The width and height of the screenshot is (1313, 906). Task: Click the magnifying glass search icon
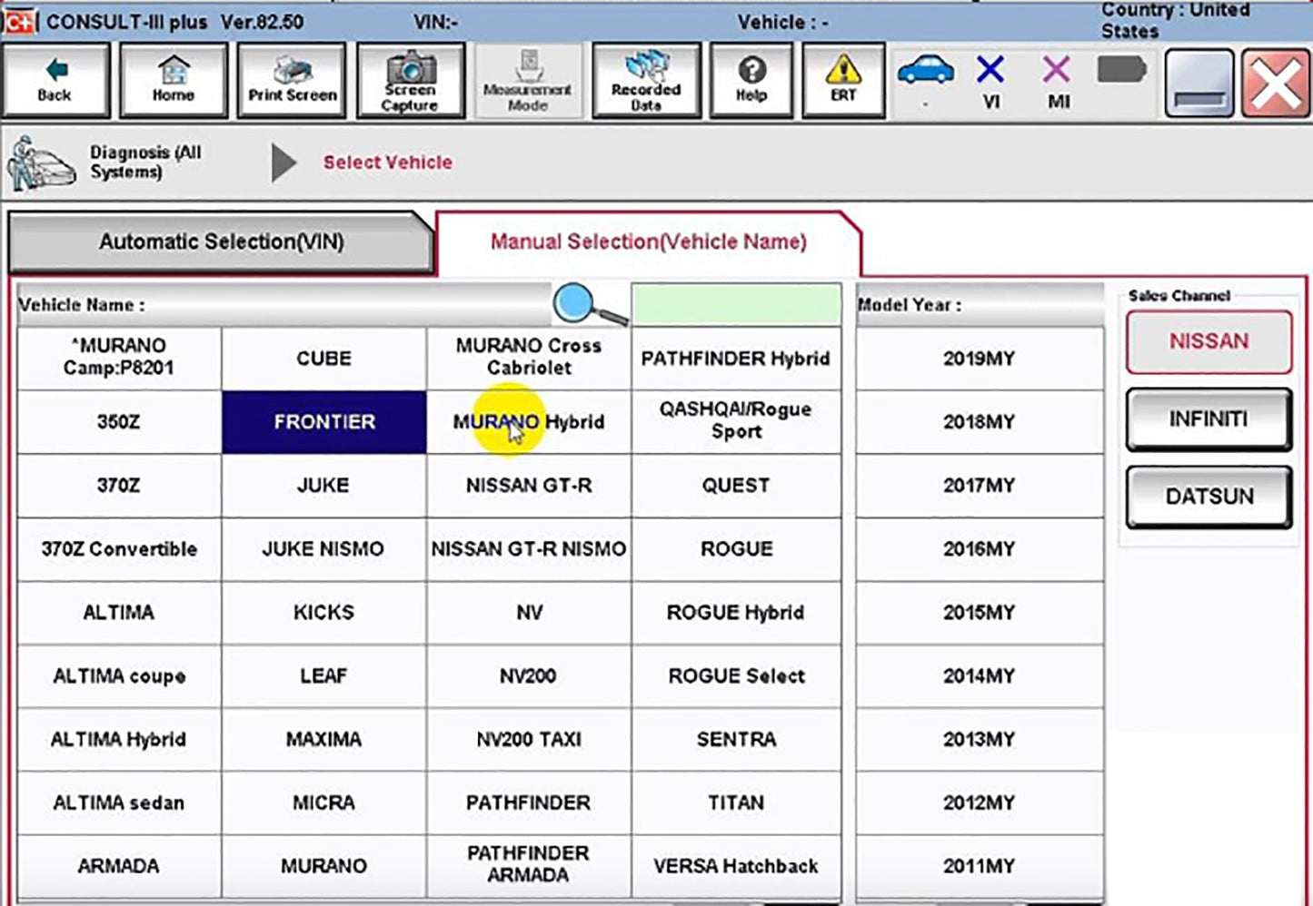point(588,304)
